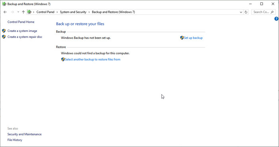
Task: Click shield icon next to Set up backup
Action: click(182, 38)
